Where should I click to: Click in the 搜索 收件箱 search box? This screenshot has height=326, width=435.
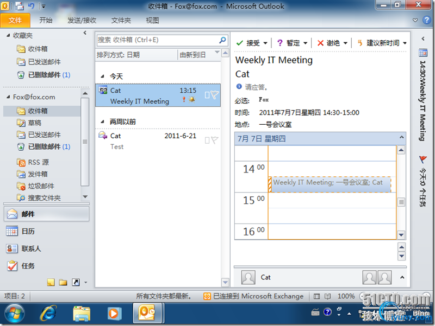(158, 40)
